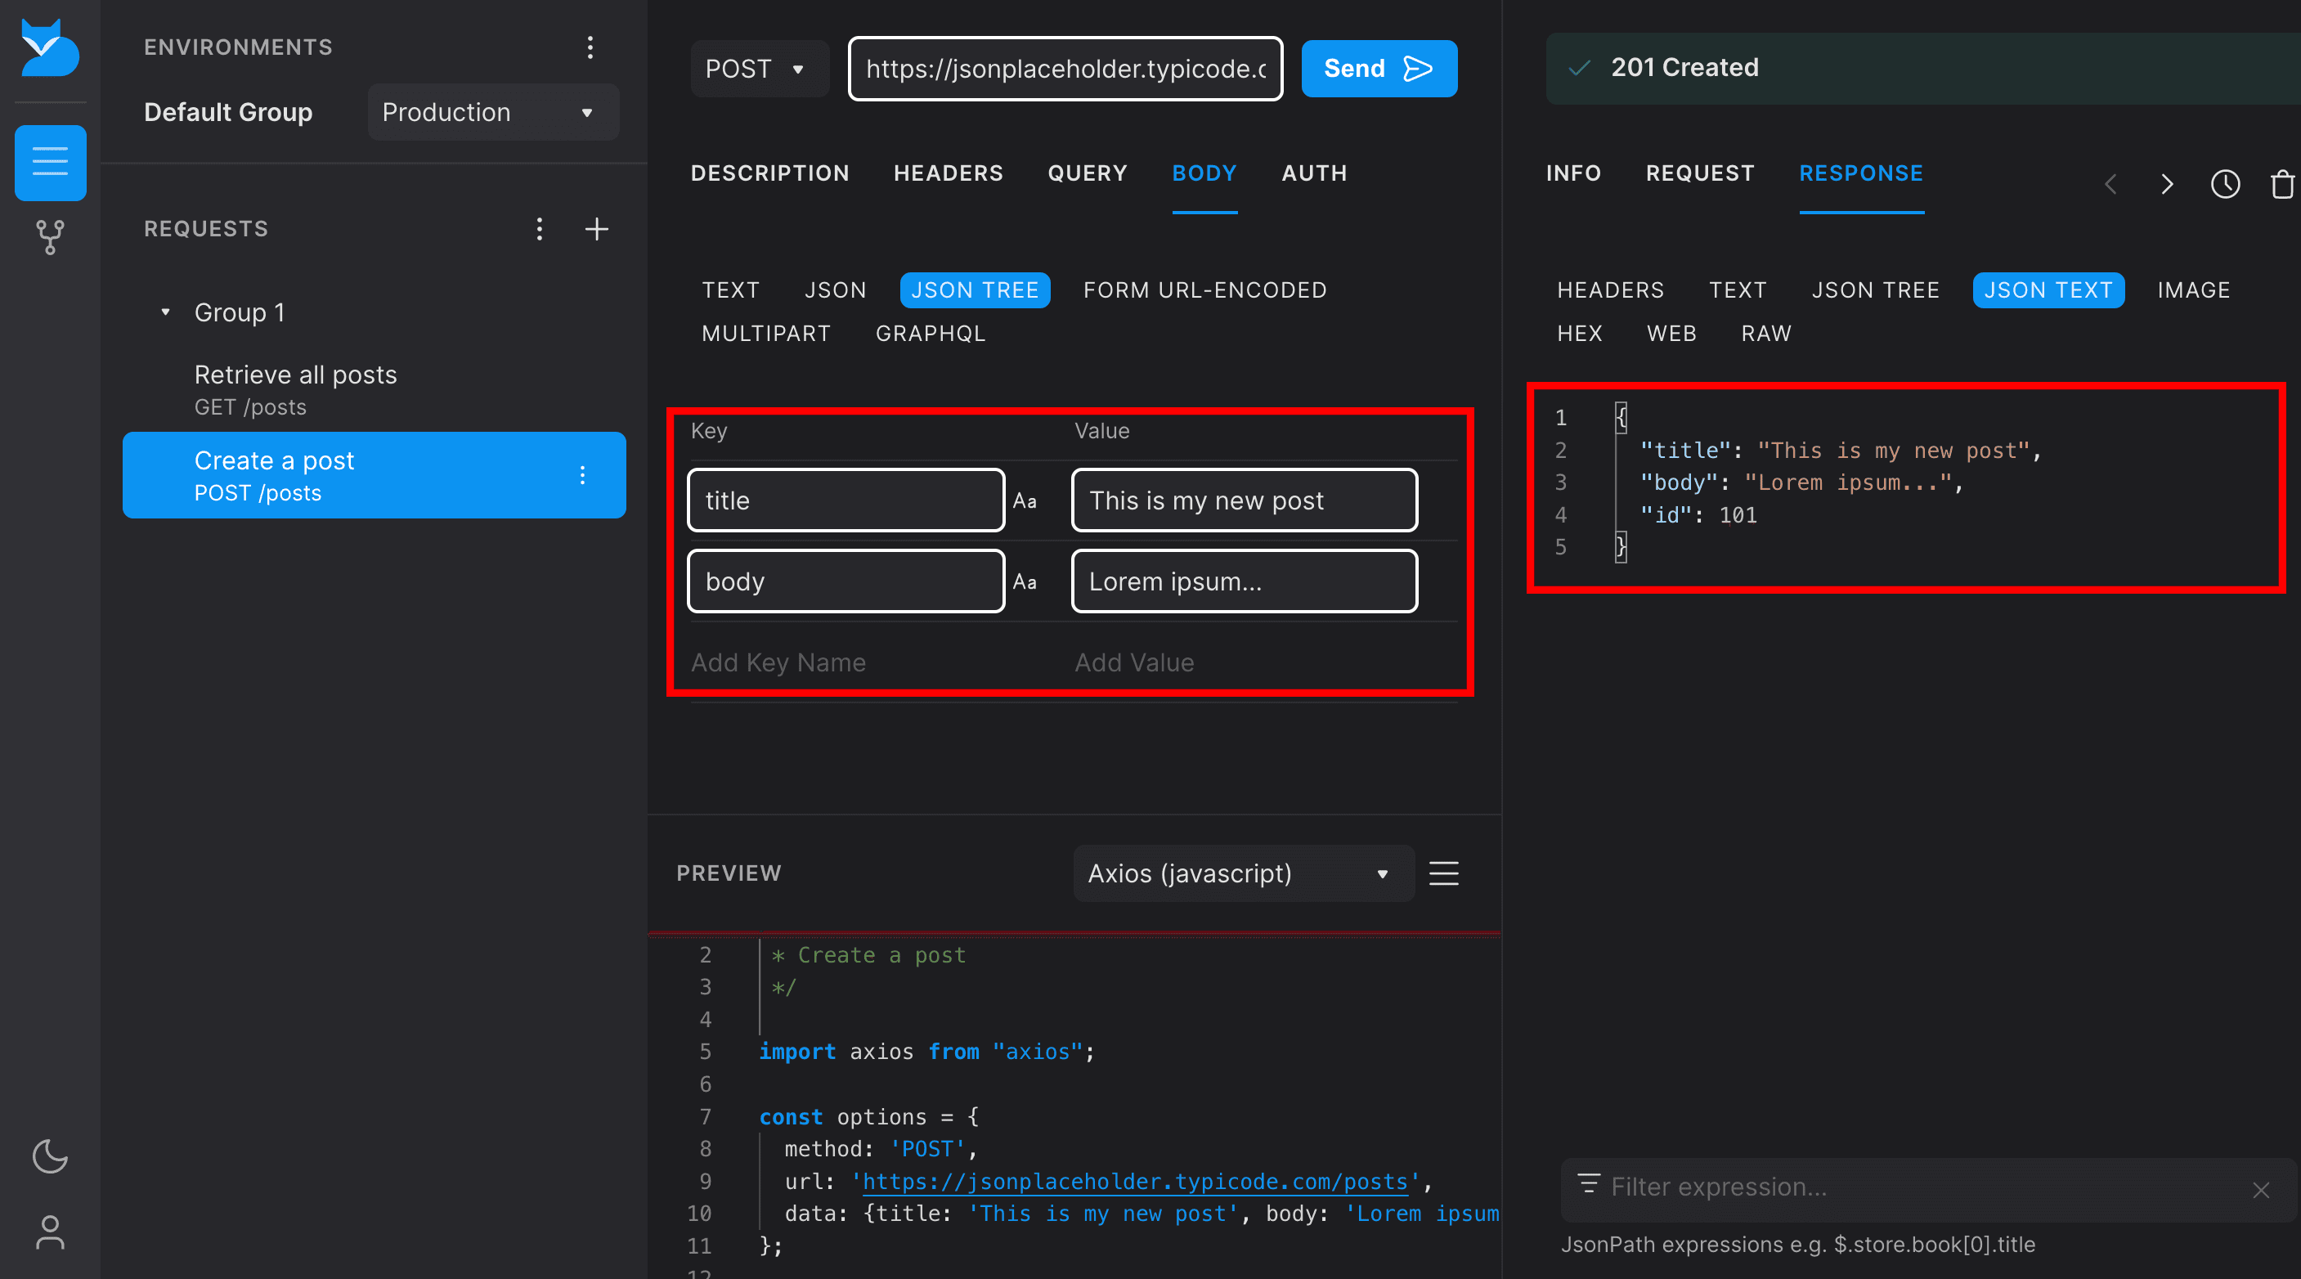Select Create a post request
This screenshot has height=1279, width=2301.
tap(375, 475)
